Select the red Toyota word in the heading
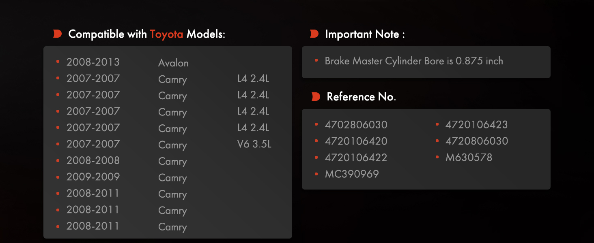 (166, 34)
